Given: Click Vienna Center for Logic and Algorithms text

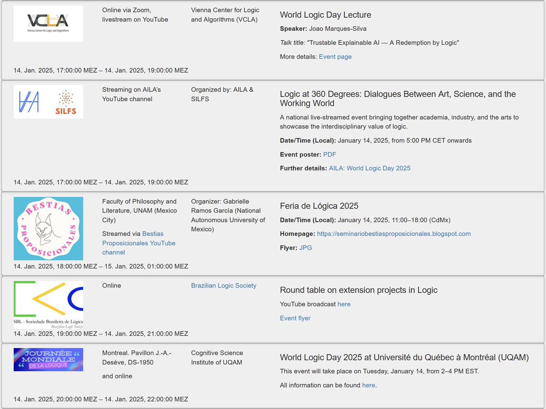Looking at the screenshot, I should (224, 15).
